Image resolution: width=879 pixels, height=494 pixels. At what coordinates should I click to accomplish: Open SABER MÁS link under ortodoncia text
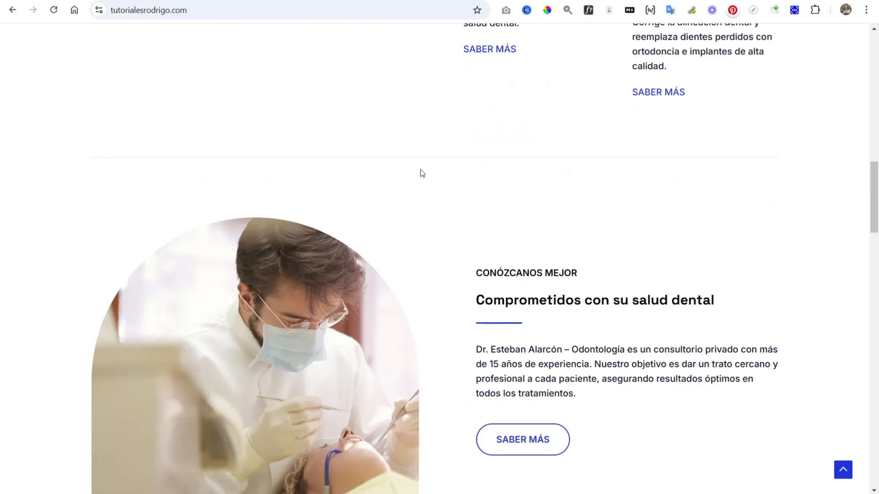tap(658, 92)
